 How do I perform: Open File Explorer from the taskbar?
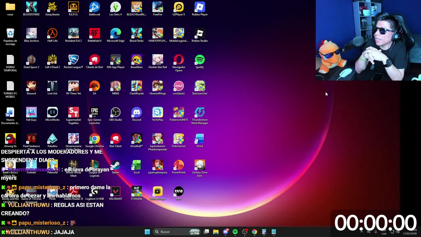coord(216,232)
